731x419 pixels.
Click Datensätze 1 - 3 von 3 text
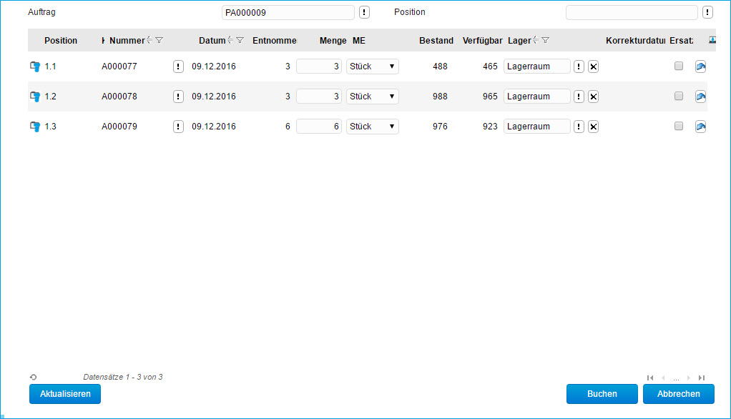122,377
